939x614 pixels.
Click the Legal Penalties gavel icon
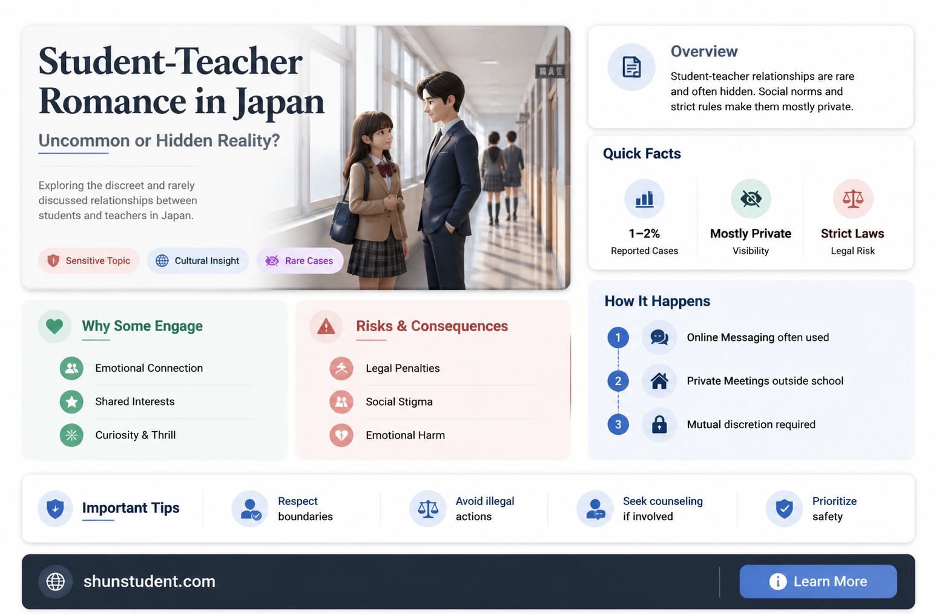tap(341, 368)
